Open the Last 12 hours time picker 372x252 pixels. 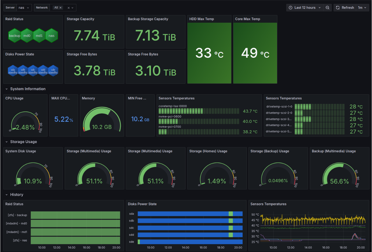305,8
